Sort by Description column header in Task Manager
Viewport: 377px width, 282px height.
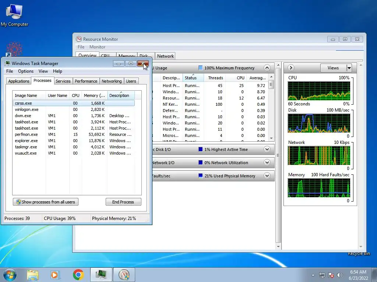click(x=121, y=95)
